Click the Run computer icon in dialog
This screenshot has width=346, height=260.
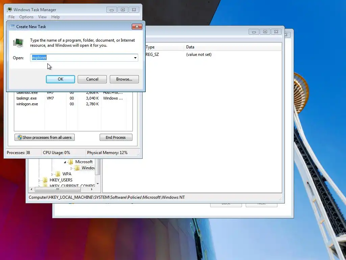point(18,43)
